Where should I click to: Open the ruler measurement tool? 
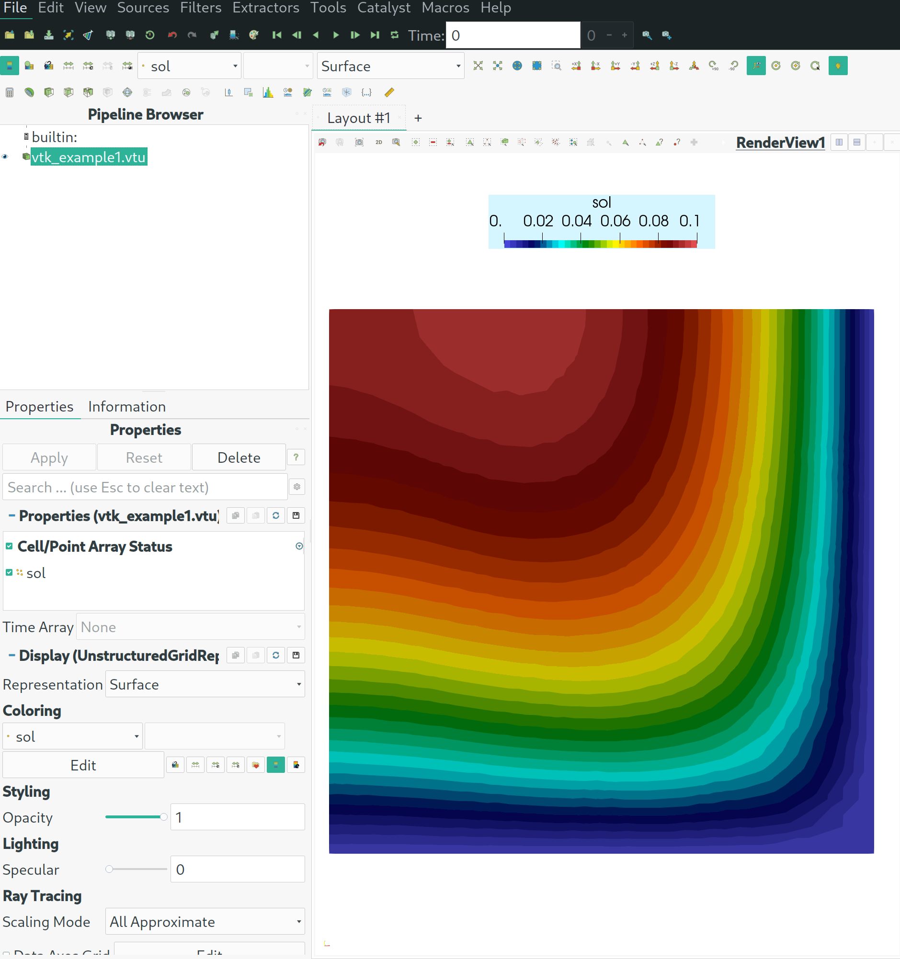[389, 92]
